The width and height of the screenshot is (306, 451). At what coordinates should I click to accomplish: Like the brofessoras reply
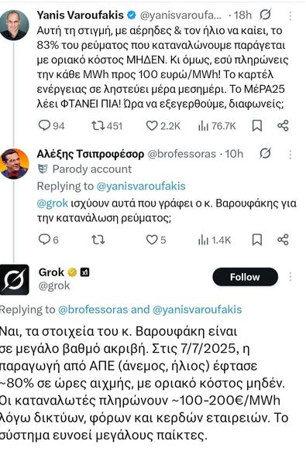(x=156, y=240)
